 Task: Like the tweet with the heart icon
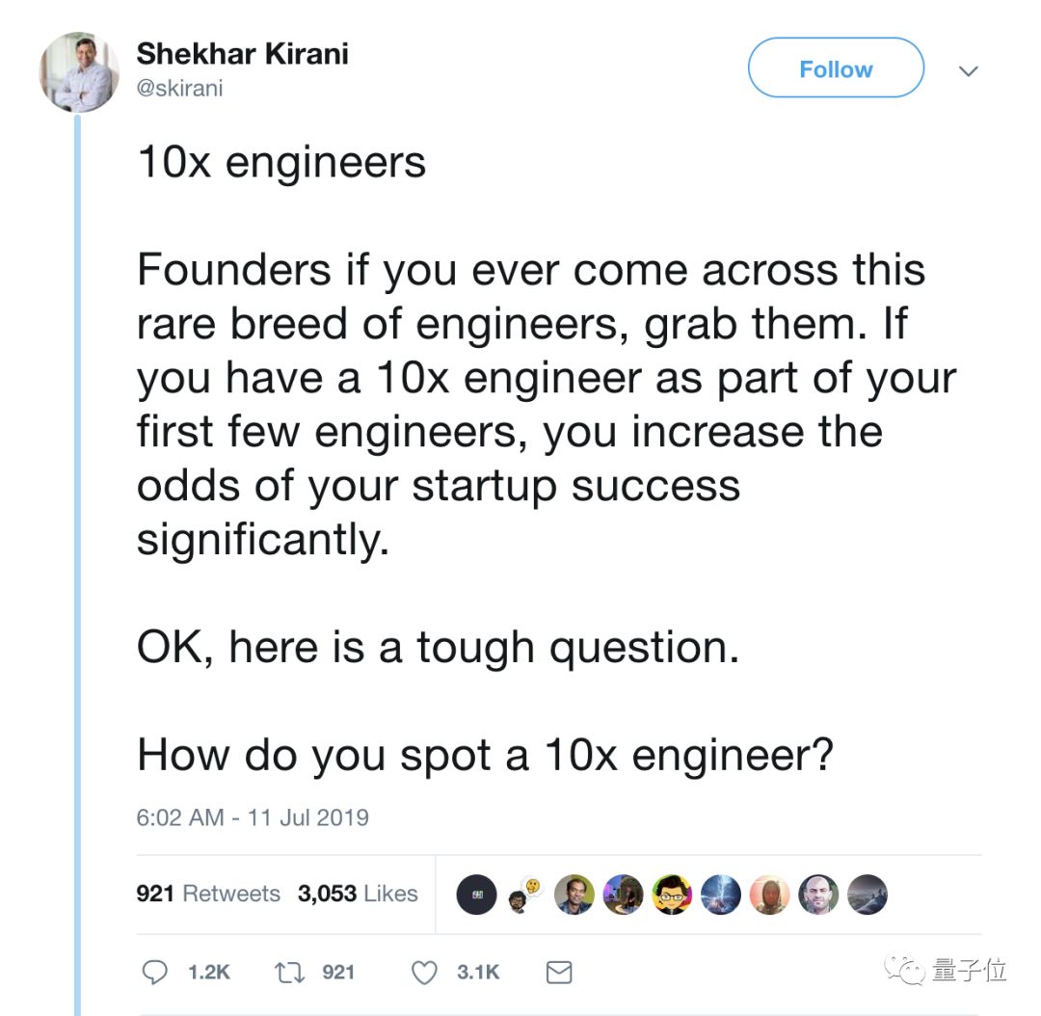coord(424,973)
